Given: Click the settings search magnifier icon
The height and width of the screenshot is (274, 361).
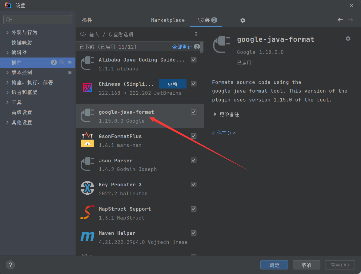Looking at the screenshot, I should click(x=9, y=20).
